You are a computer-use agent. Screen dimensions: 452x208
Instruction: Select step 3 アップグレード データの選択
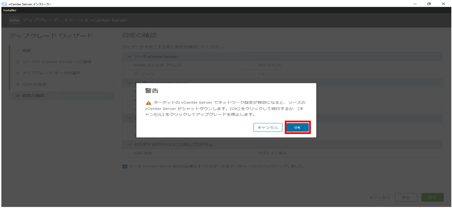48,73
